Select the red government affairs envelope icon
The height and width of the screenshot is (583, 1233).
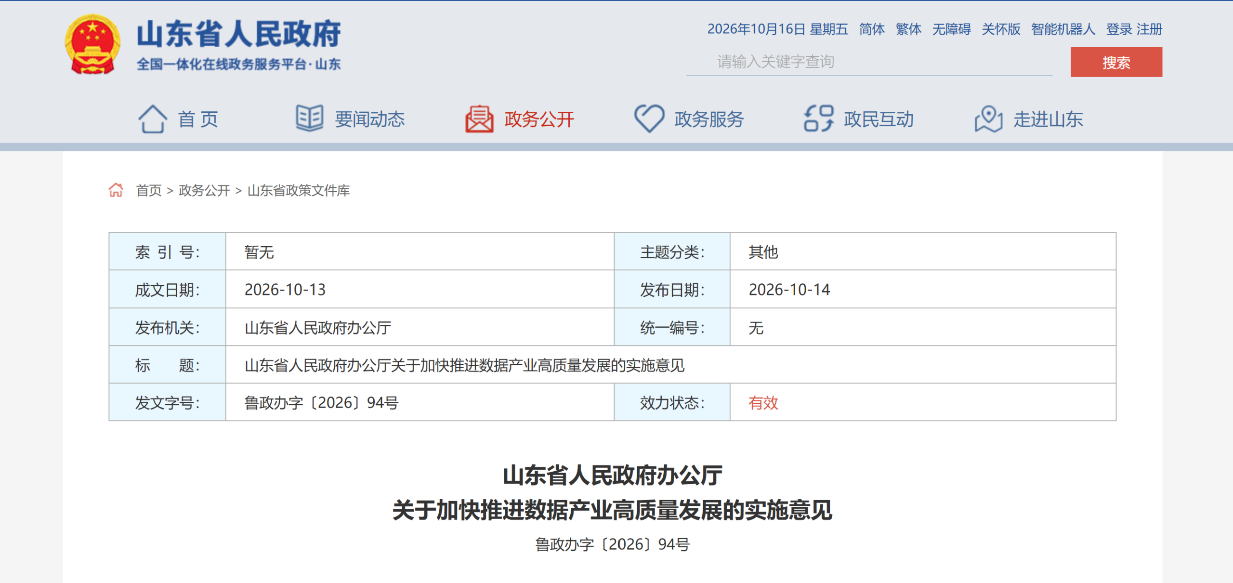pos(479,119)
